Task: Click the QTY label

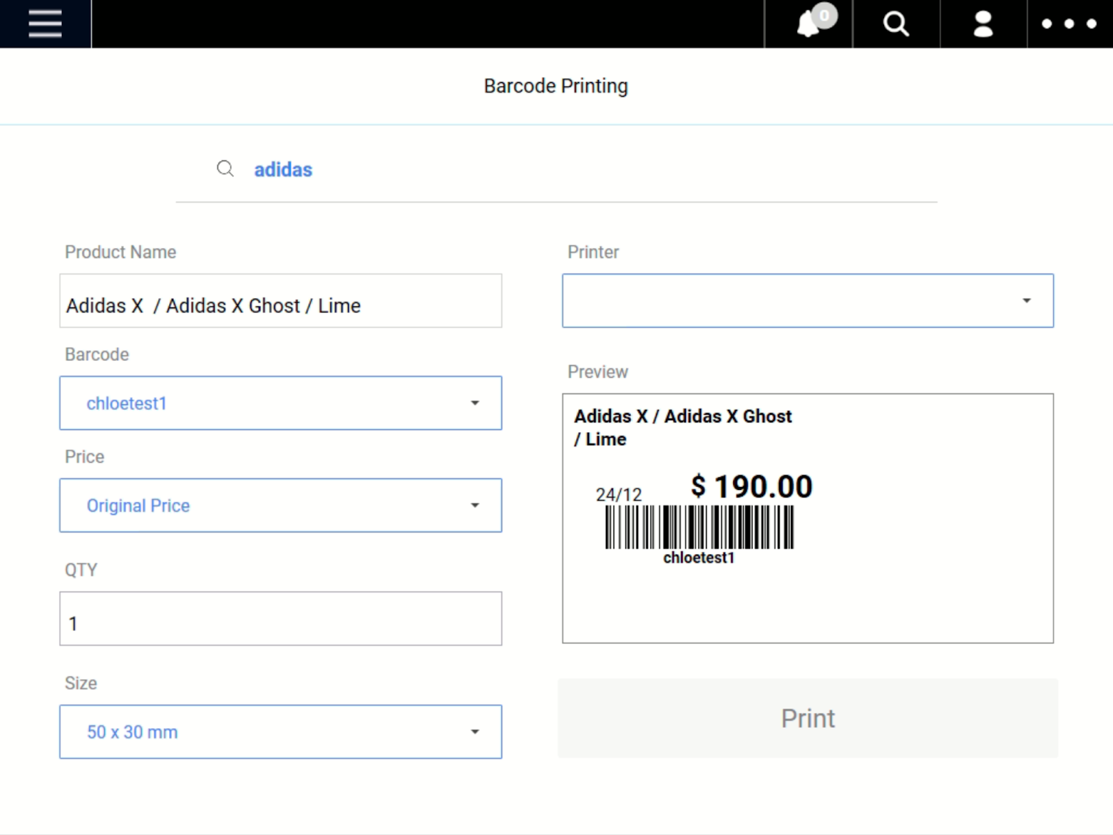Action: point(81,570)
